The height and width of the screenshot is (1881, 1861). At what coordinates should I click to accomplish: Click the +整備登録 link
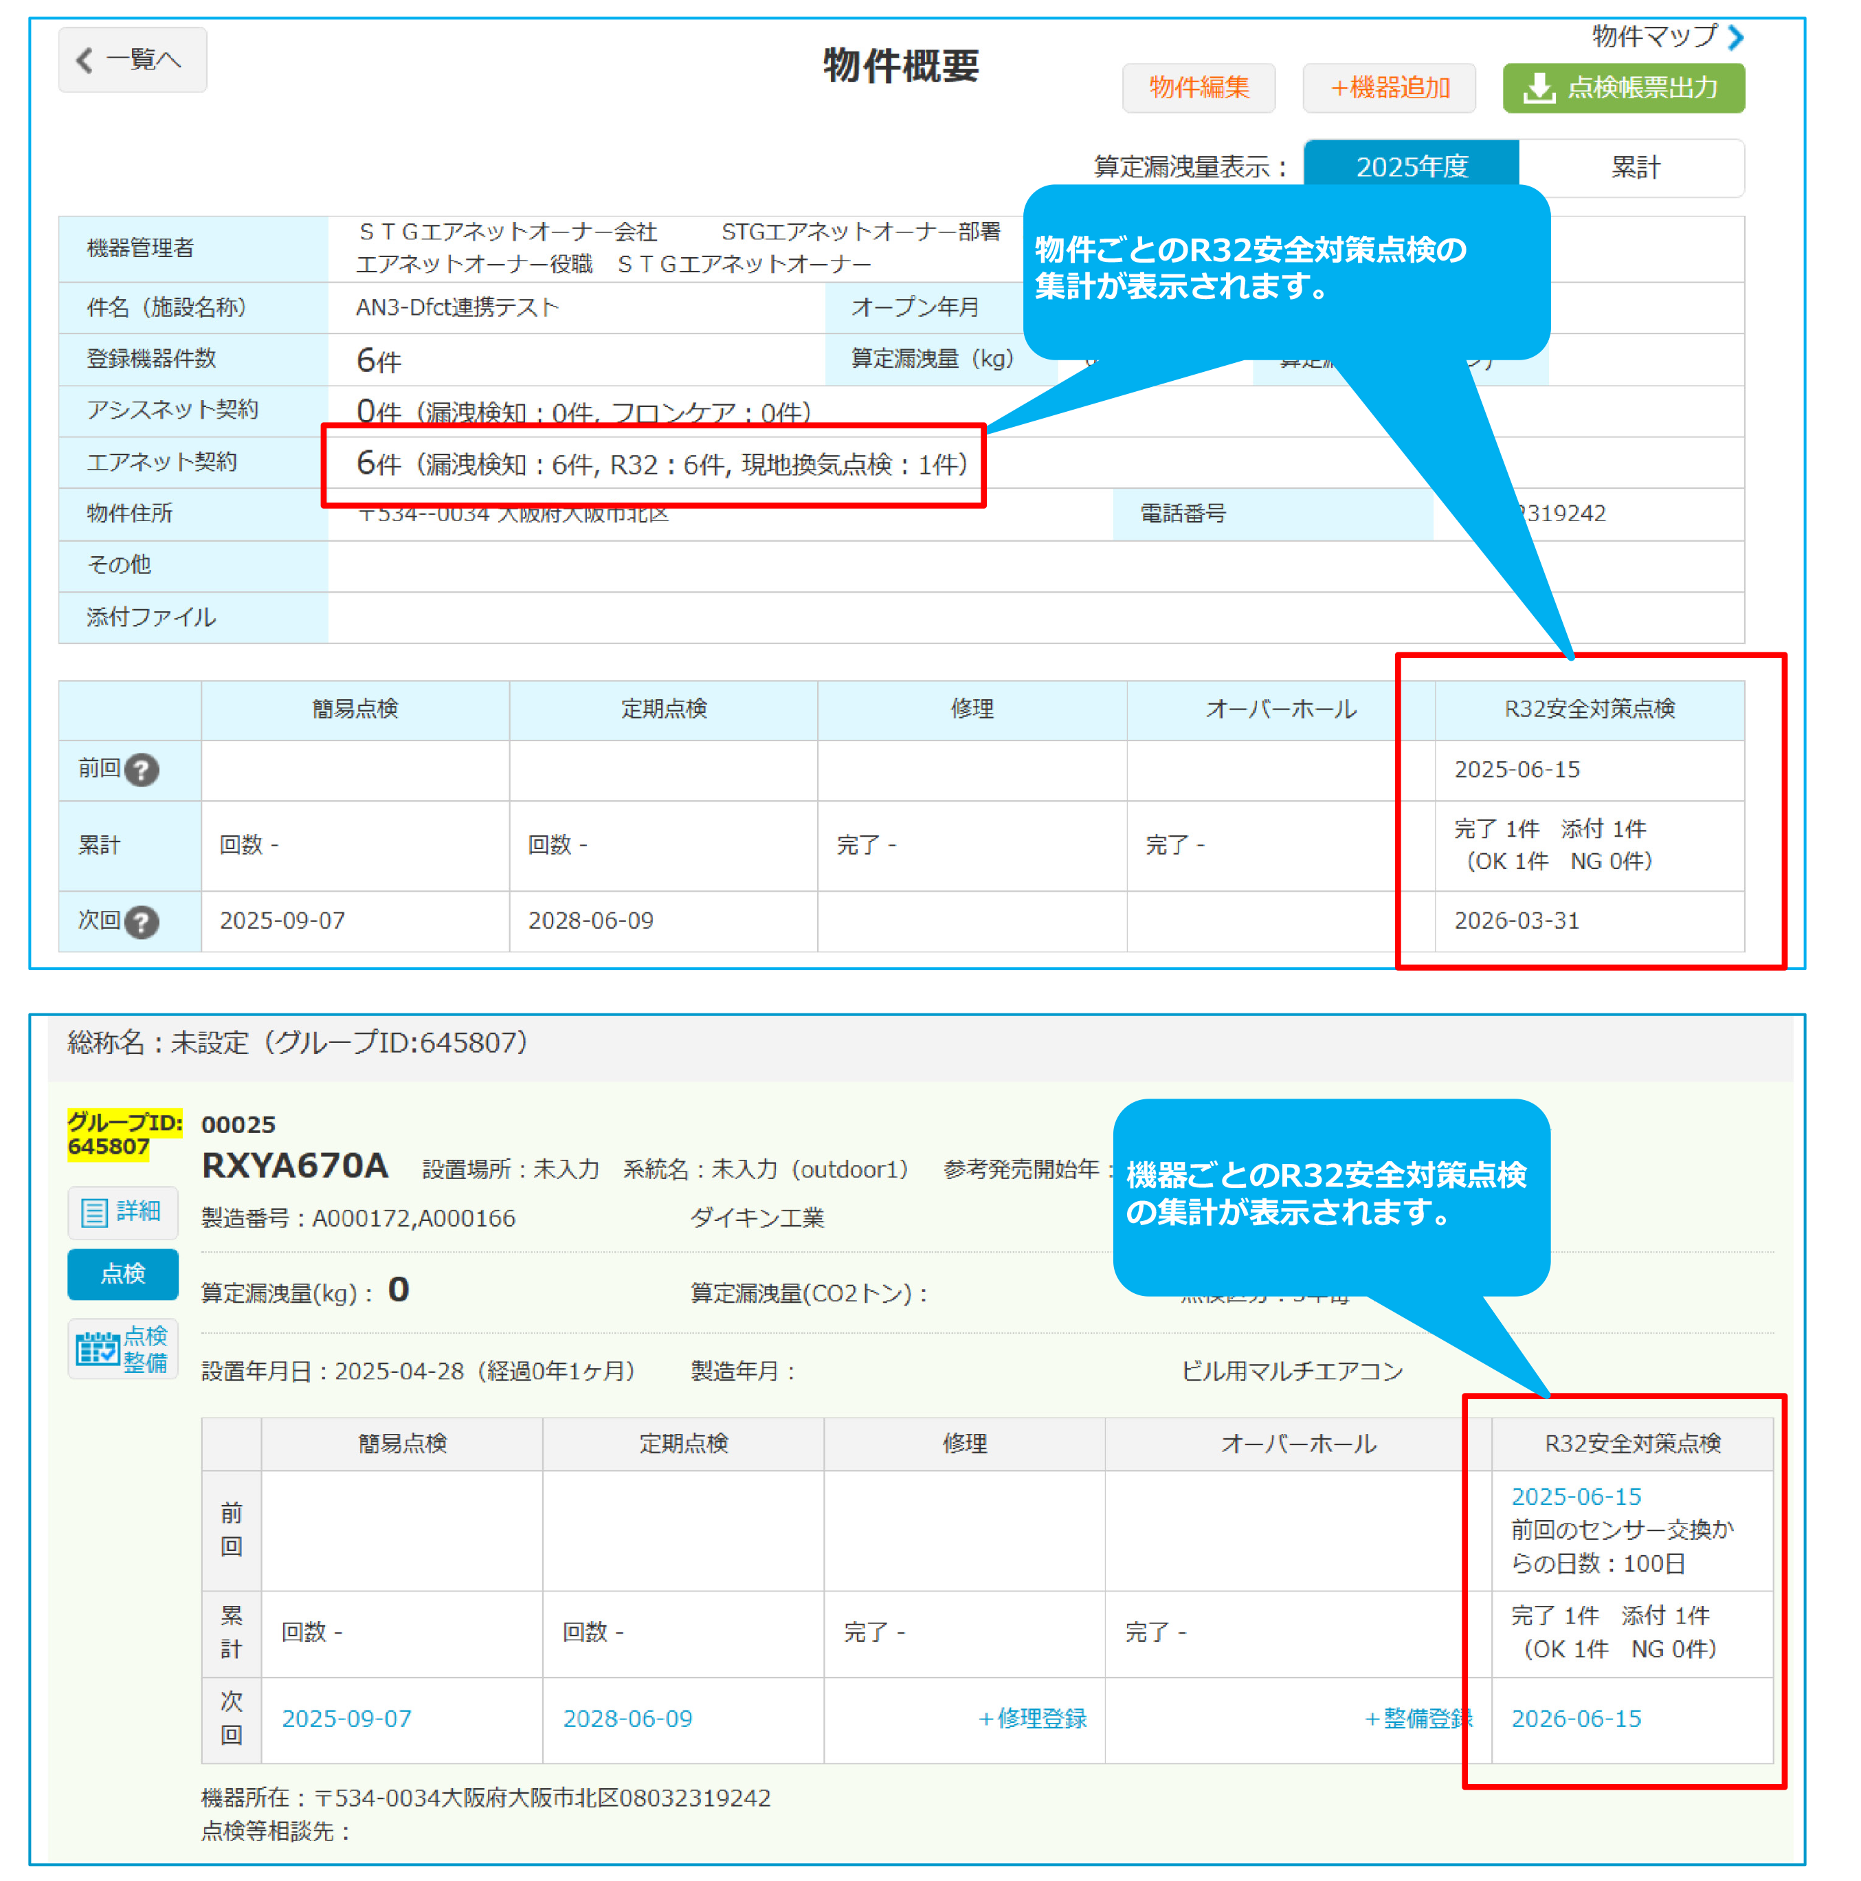point(1417,1719)
